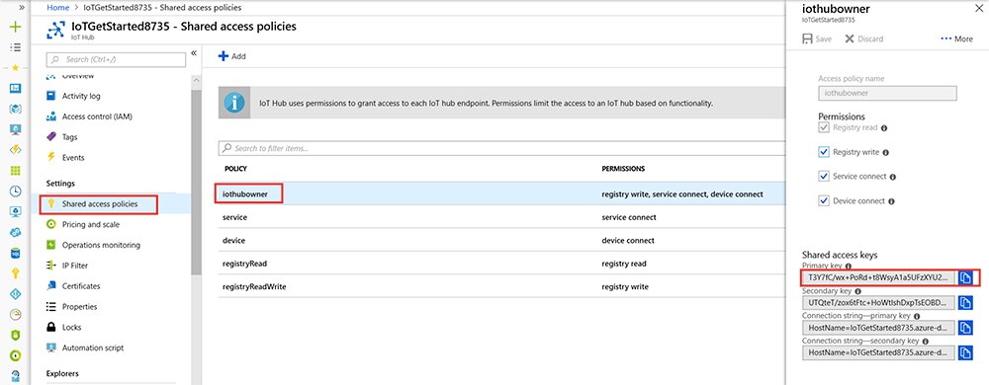The image size is (989, 385).
Task: Click the Favorites star icon in sidebar
Action: coord(16,67)
